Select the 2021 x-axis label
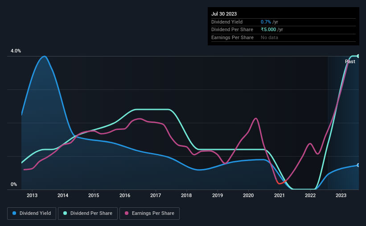The width and height of the screenshot is (366, 226). coord(279,195)
